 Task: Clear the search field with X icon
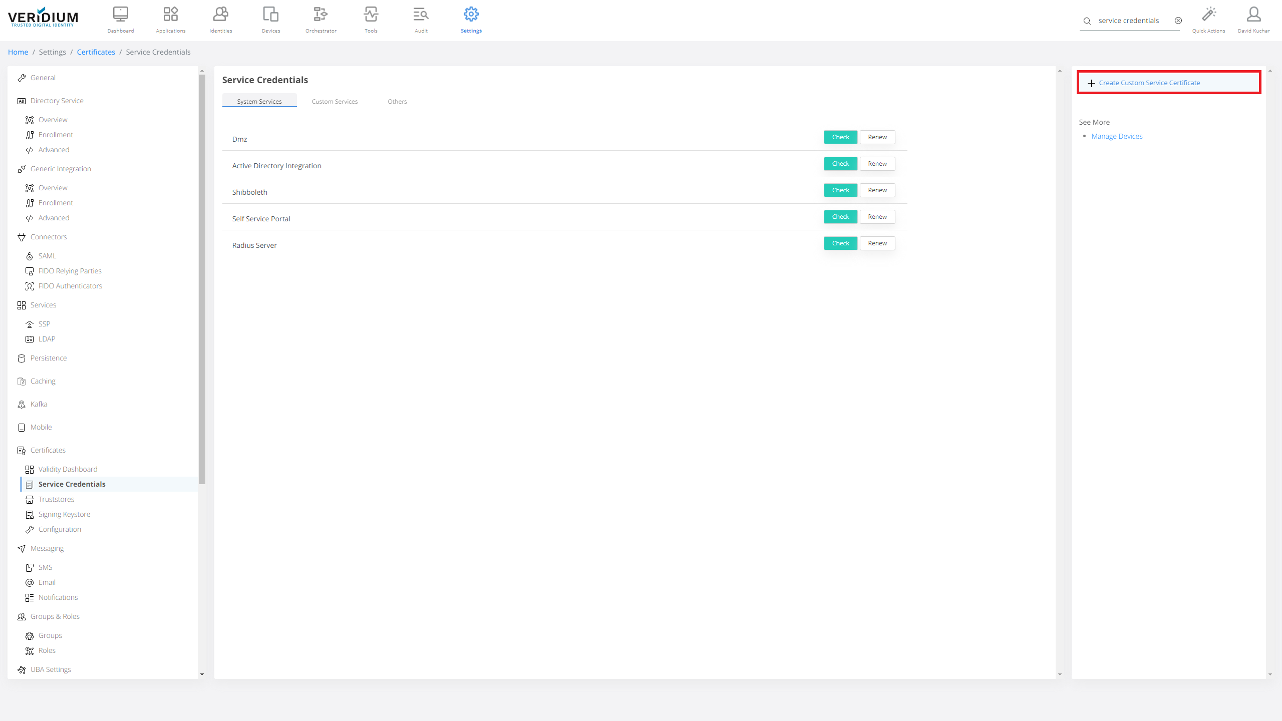(1178, 21)
